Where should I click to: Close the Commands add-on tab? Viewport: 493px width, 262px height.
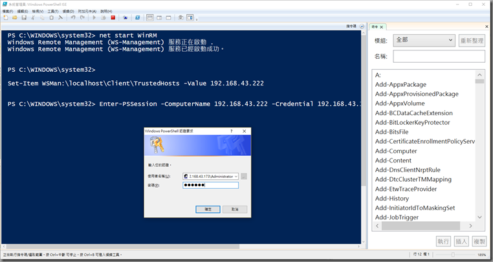click(381, 27)
